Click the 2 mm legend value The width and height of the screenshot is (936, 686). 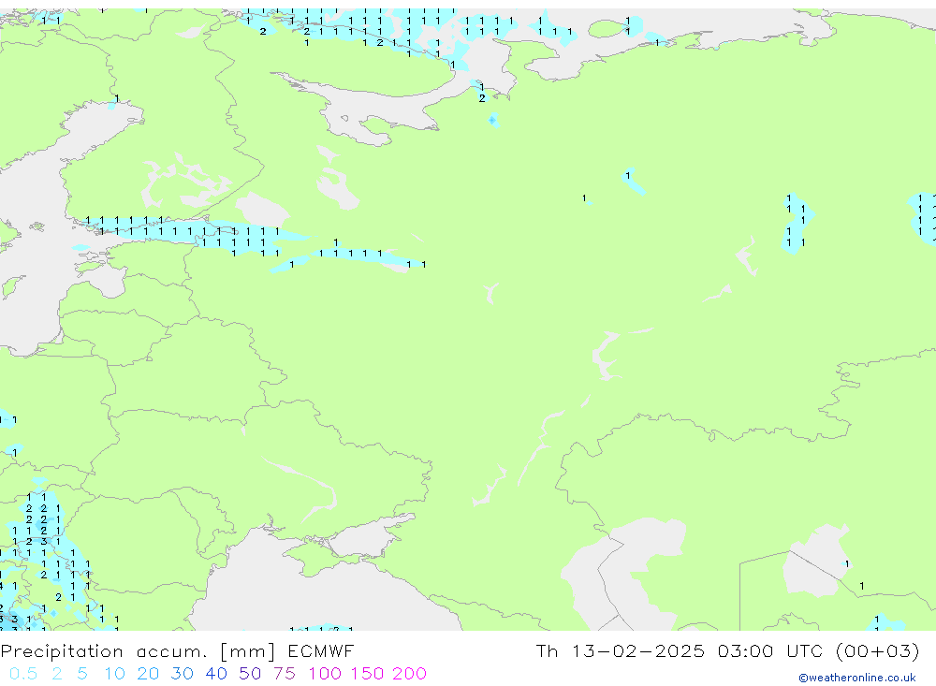point(57,674)
